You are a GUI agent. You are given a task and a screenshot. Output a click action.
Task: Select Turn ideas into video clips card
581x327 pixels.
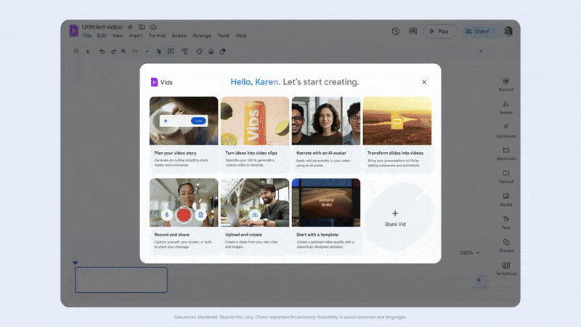[x=255, y=135]
